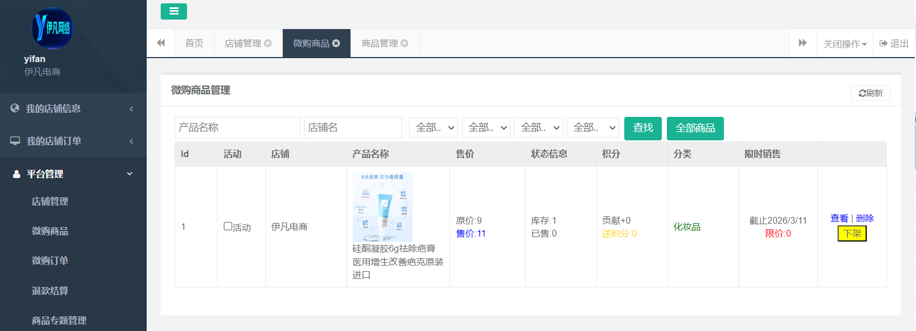Open the 关闭操作 dropdown menu
Screen dimensions: 916x331
point(845,44)
